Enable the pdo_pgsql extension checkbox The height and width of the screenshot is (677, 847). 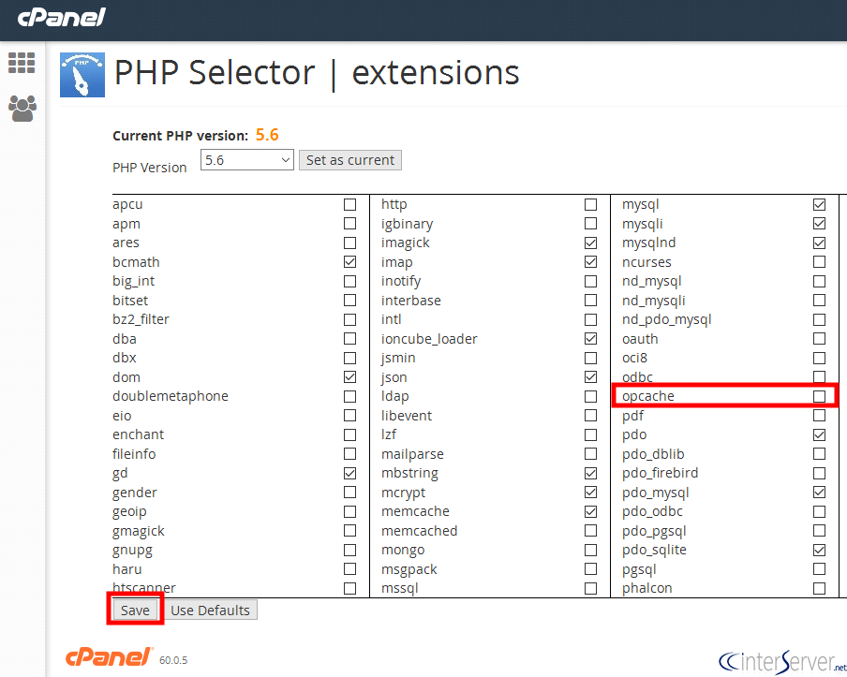[x=819, y=531]
